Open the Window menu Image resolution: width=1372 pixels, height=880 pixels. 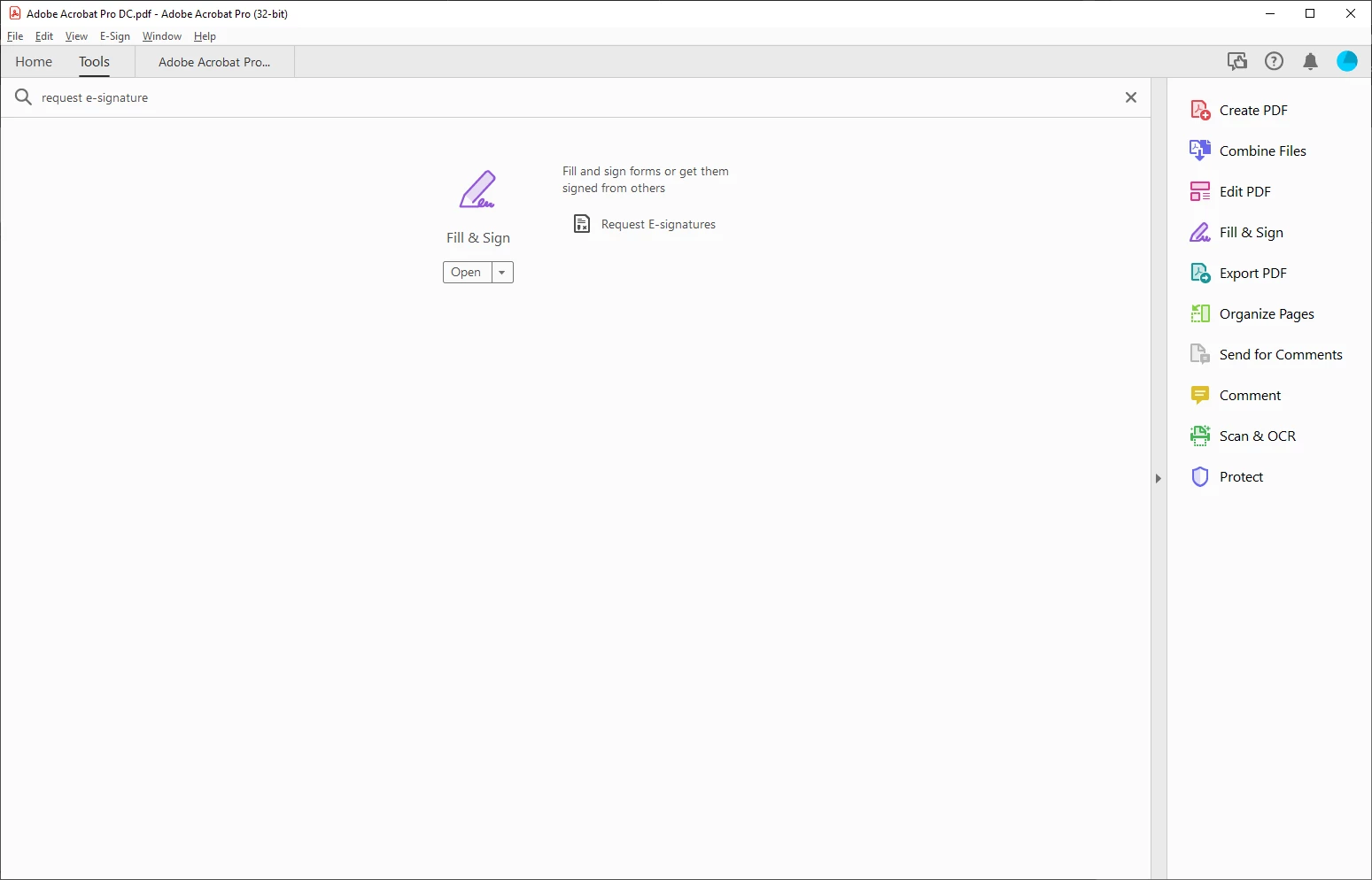pos(162,36)
